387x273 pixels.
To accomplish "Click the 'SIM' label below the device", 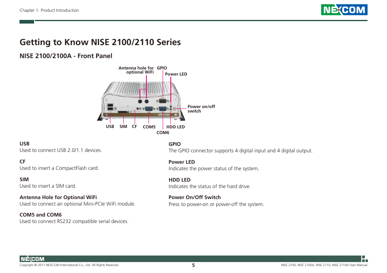I will coord(123,126).
